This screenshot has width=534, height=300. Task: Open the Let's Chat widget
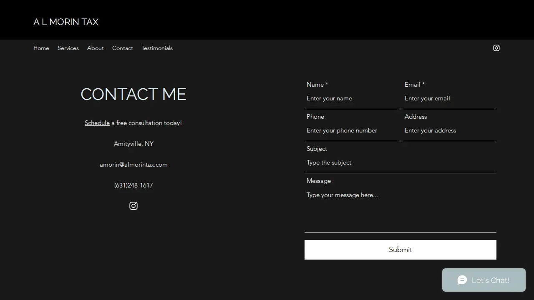coord(484,280)
